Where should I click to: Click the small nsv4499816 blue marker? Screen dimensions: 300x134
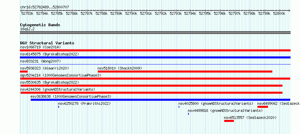coord(188,114)
